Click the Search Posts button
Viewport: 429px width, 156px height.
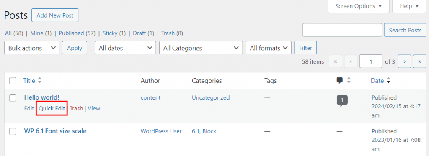(405, 30)
